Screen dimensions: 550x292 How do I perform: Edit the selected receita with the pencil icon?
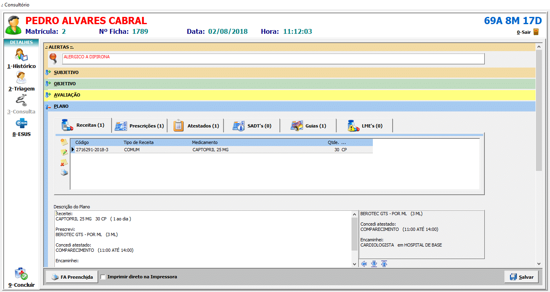point(64,152)
